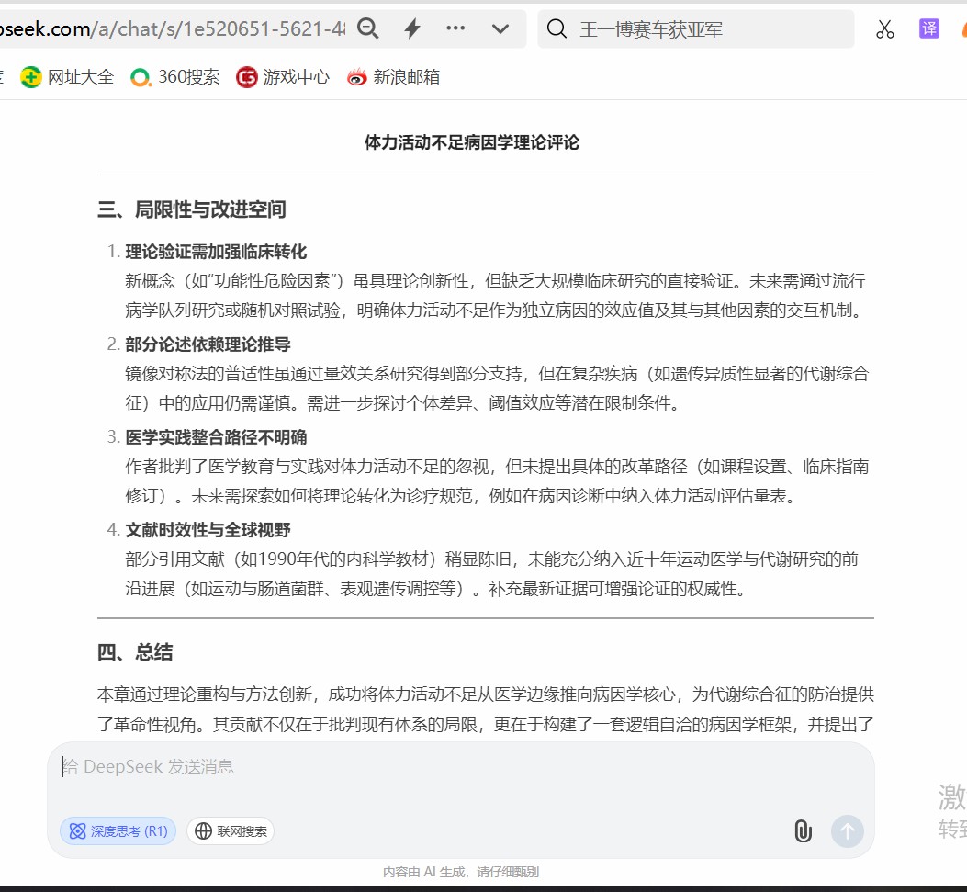
Task: Click the DeepSeek URL in the address bar
Action: [174, 29]
